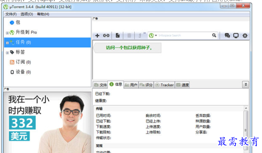Click the 访问一个包以获得种子 banner
262x153 pixels.
pyautogui.click(x=127, y=48)
